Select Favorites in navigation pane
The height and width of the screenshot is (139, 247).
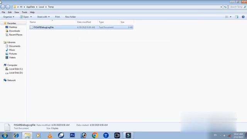click(x=12, y=23)
